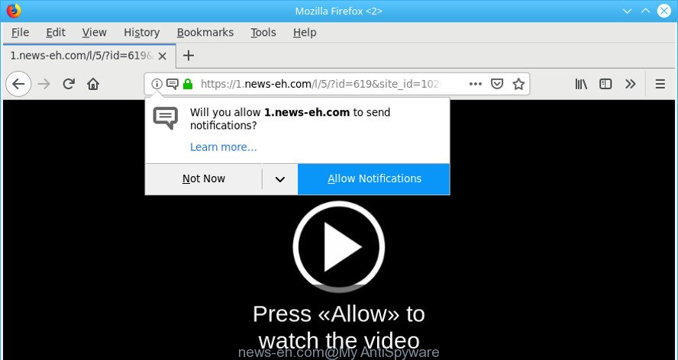Toggle the sidebar view icon
The width and height of the screenshot is (678, 360).
pos(605,84)
